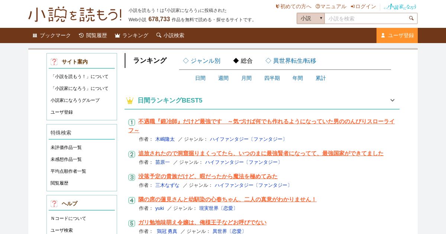The height and width of the screenshot is (234, 446).
Task: Open 閲覧履歴 in the navigation bar
Action: coord(93,35)
